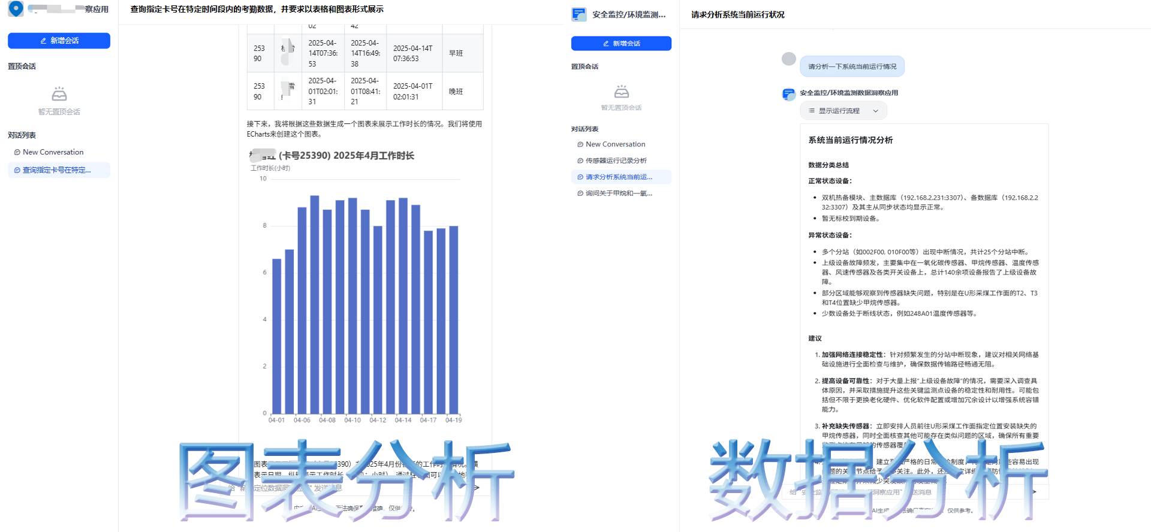Click the chevron arrow on 显示运行流程
The height and width of the screenshot is (532, 1151).
click(875, 111)
